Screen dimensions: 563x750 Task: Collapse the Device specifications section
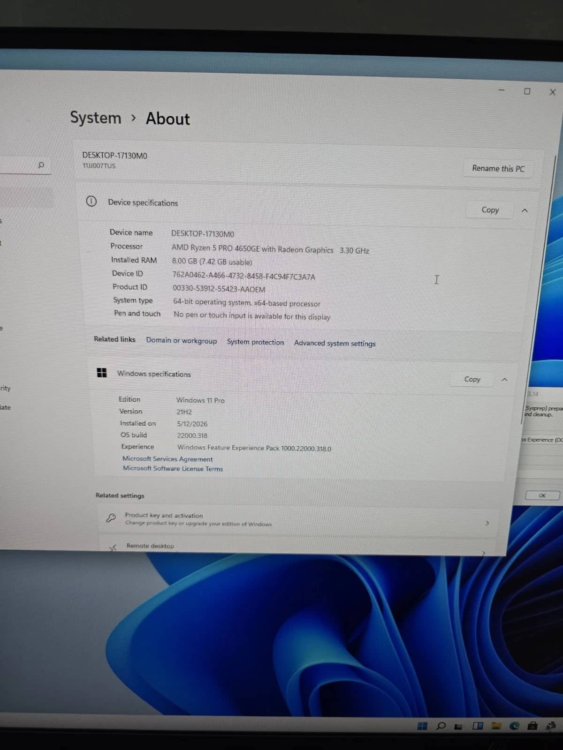(525, 210)
